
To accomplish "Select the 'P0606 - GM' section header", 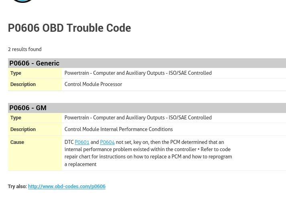I will [x=28, y=108].
